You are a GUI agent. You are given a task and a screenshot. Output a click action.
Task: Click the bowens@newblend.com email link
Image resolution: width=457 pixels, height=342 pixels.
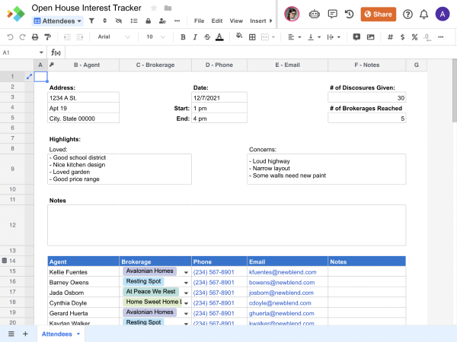coord(282,283)
